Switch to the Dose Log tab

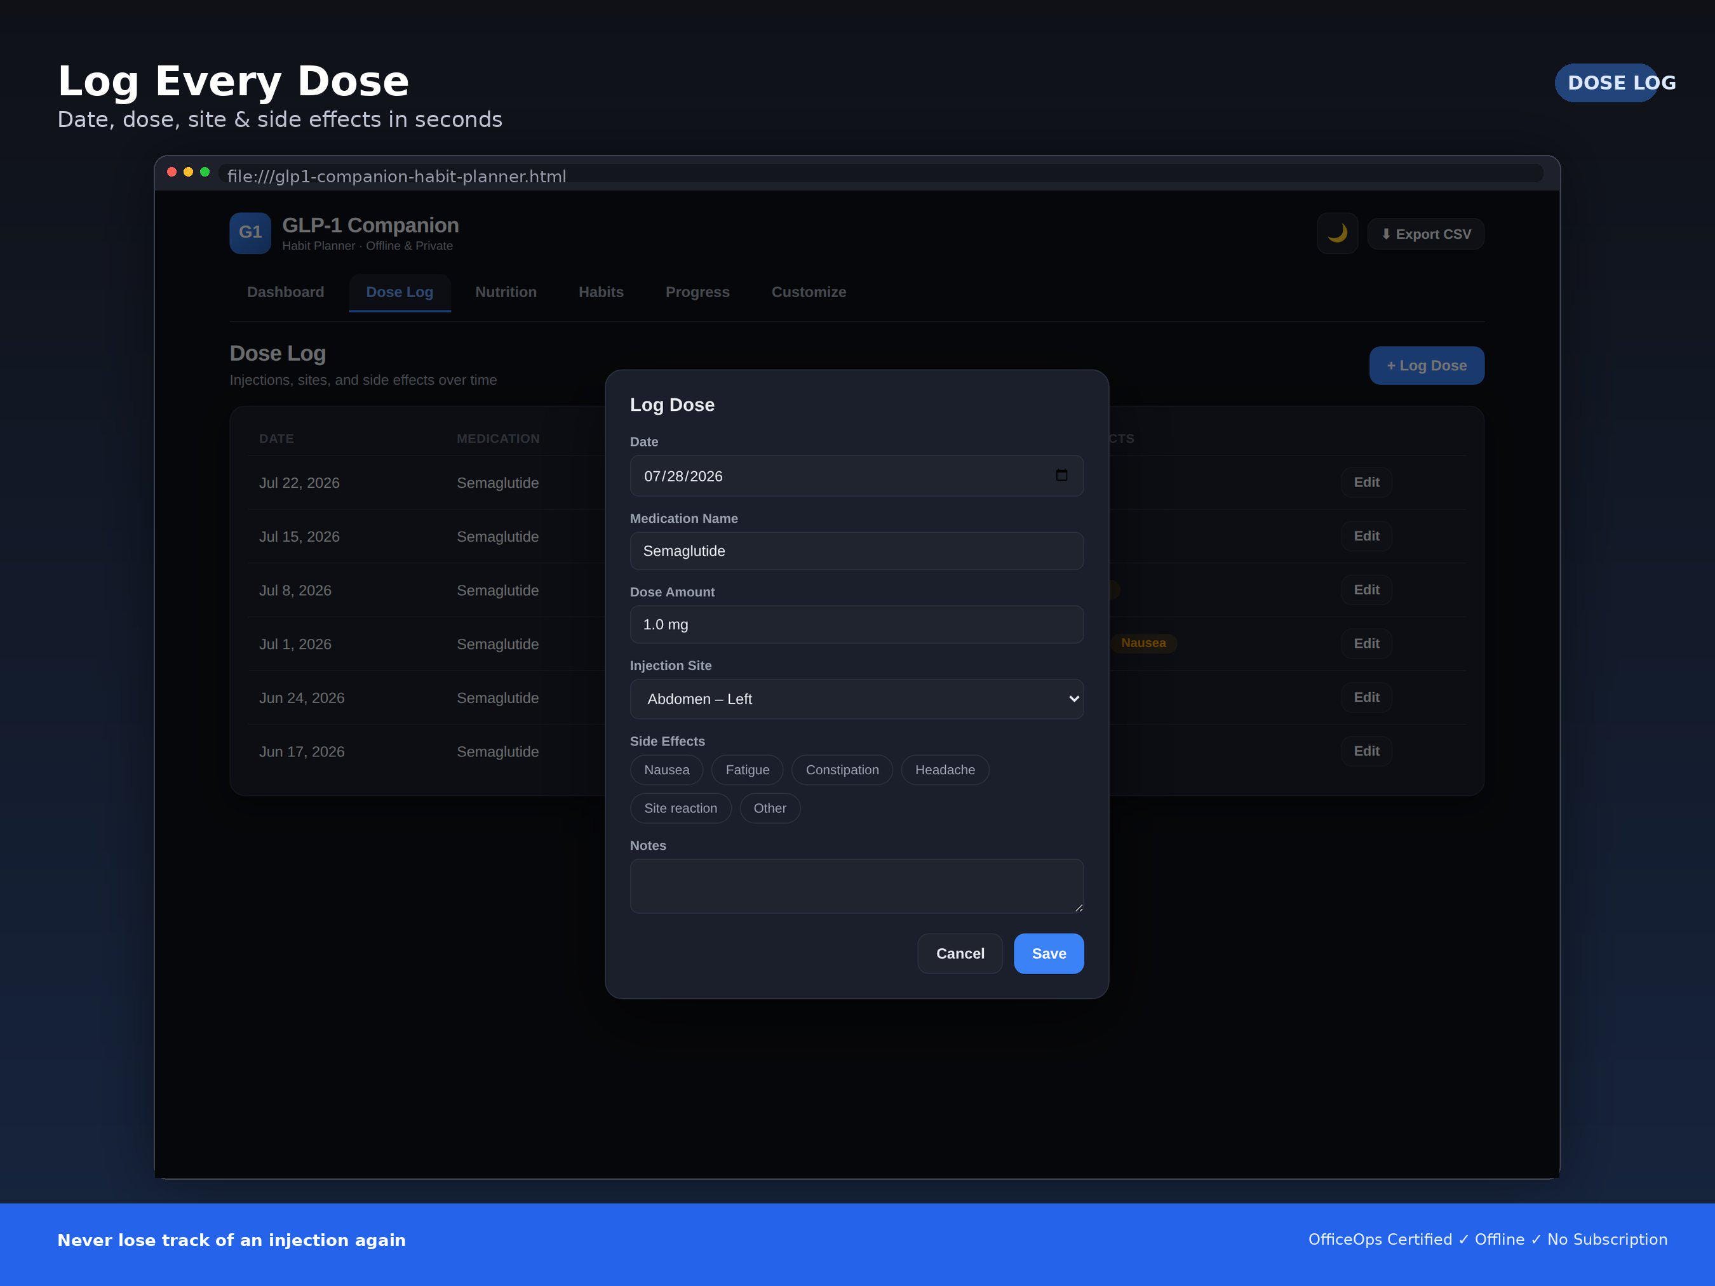pyautogui.click(x=400, y=292)
